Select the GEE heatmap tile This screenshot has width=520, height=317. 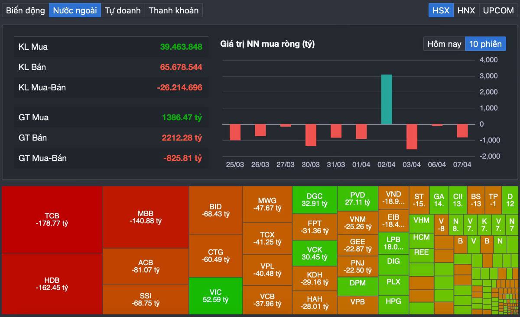point(357,245)
